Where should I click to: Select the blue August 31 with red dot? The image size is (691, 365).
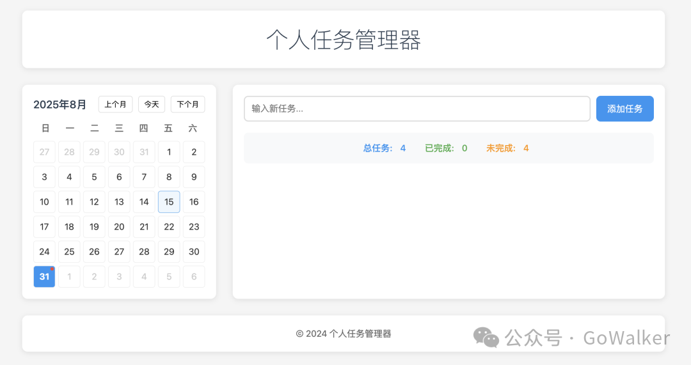tap(45, 277)
